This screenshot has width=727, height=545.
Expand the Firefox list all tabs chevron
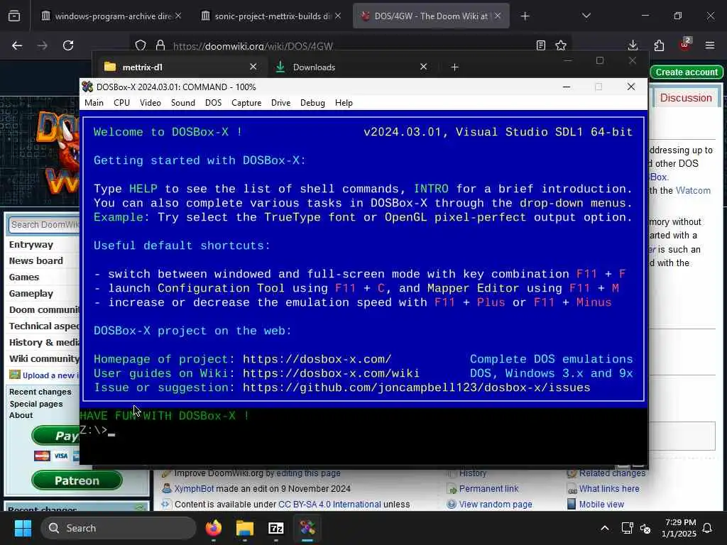pyautogui.click(x=586, y=16)
